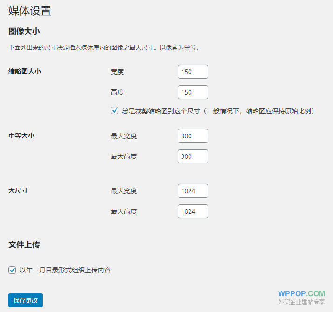Screen dimensions: 333x312
Task: Click 大尺寸 最大宽度 input field
Action: pyautogui.click(x=193, y=191)
